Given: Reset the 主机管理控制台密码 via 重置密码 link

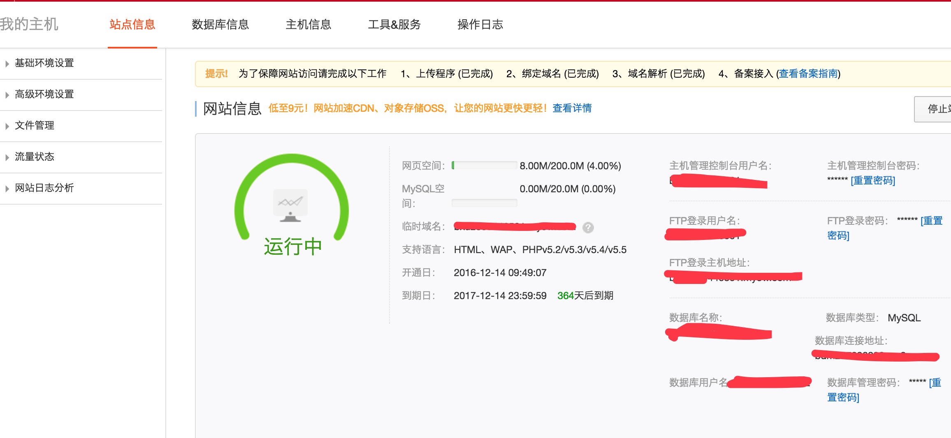Looking at the screenshot, I should pos(873,180).
